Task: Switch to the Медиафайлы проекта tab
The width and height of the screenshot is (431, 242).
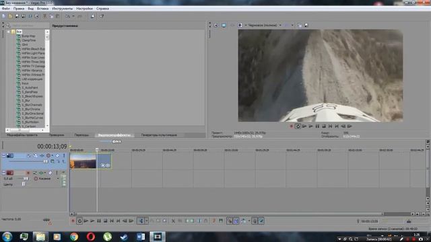Action: [22, 135]
